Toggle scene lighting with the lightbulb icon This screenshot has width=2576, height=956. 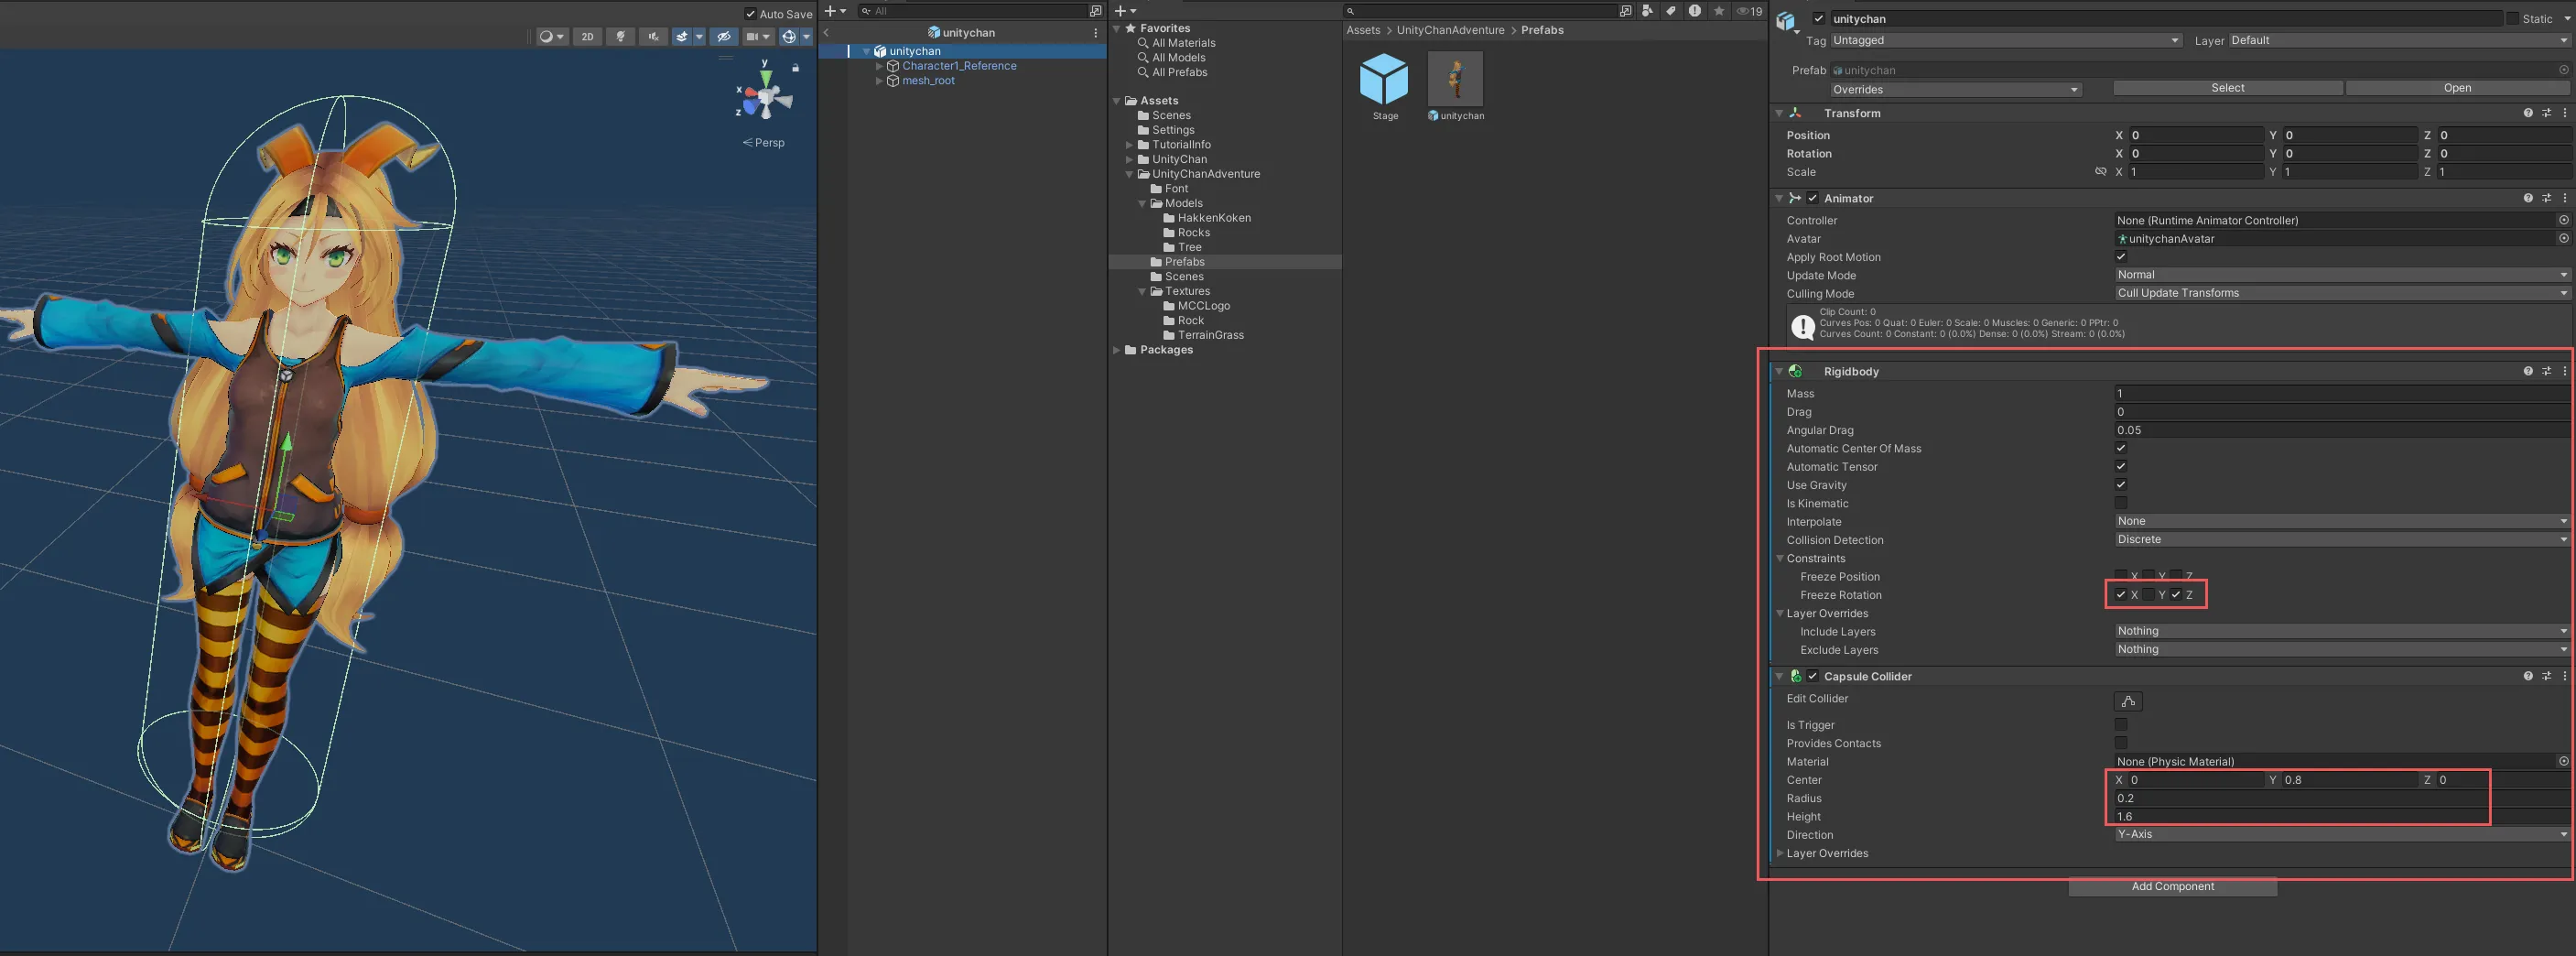tap(620, 37)
